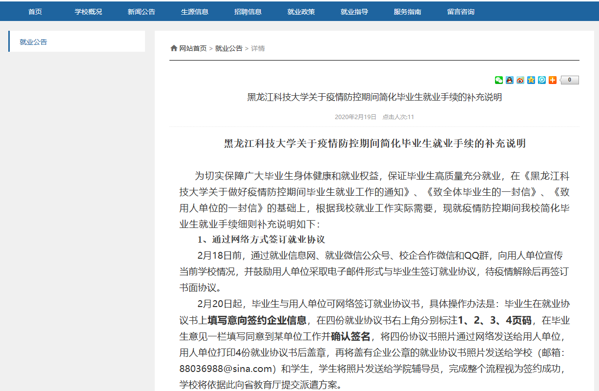Share article to Sina Weibo
The height and width of the screenshot is (391, 599).
(x=520, y=80)
